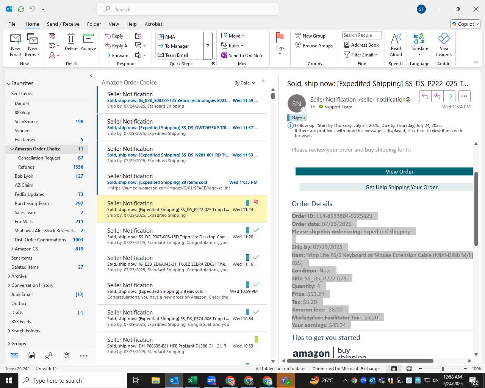Open the Filter Email dropdown
Image resolution: width=485 pixels, height=388 pixels.
pyautogui.click(x=360, y=55)
